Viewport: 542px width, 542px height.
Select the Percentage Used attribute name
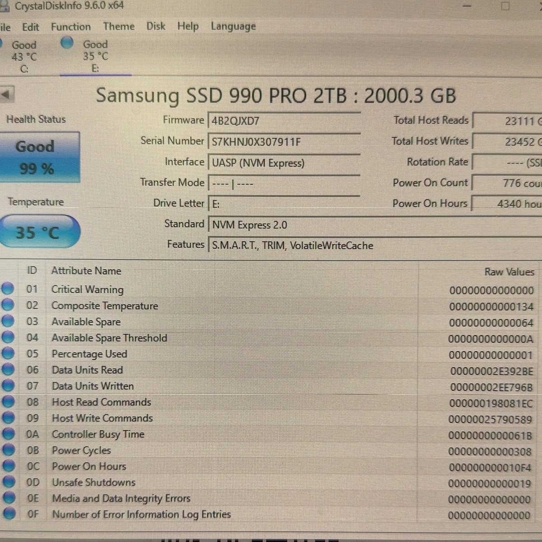tap(89, 354)
